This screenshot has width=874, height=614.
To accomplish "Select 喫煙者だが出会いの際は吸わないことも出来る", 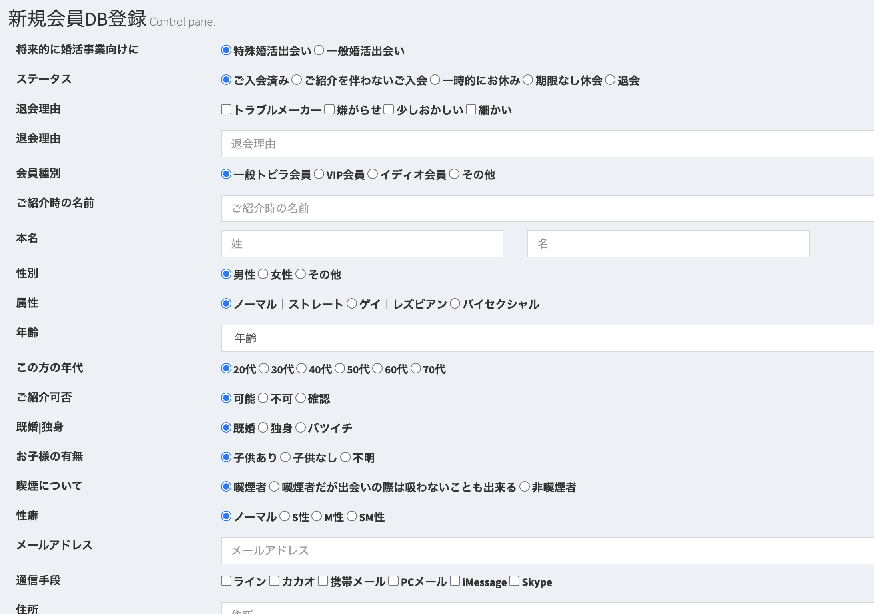I will point(274,486).
